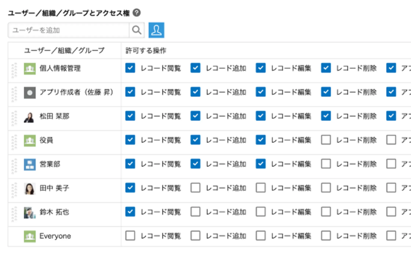
Task: Disable レコード削除 for 個人情報管理
Action: point(326,68)
